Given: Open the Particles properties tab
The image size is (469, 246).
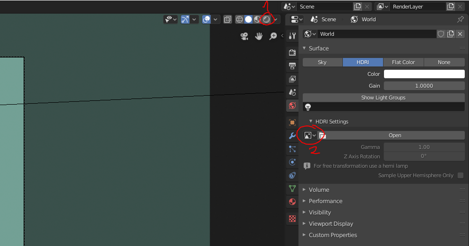Looking at the screenshot, I should click(292, 148).
